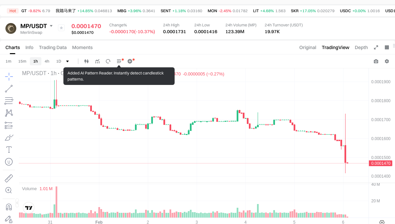Select the crosshair cursor tool

[x=9, y=76]
